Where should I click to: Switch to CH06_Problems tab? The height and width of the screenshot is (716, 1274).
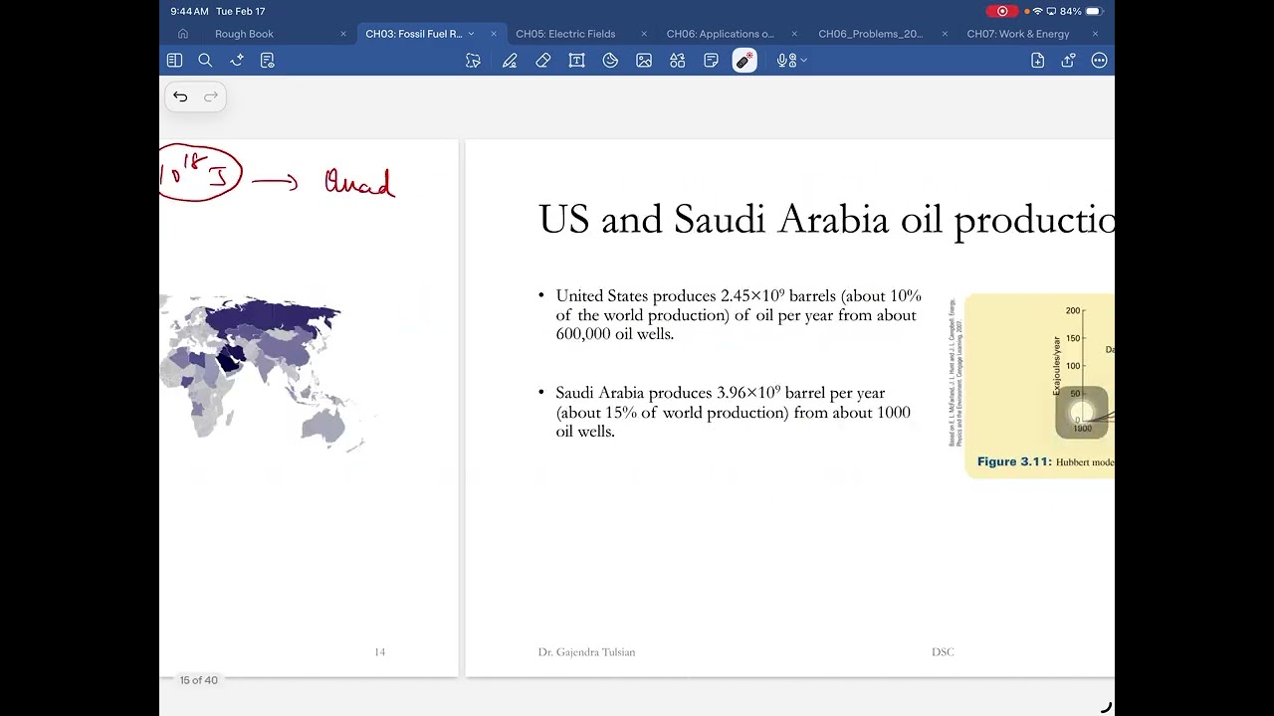pyautogui.click(x=871, y=34)
